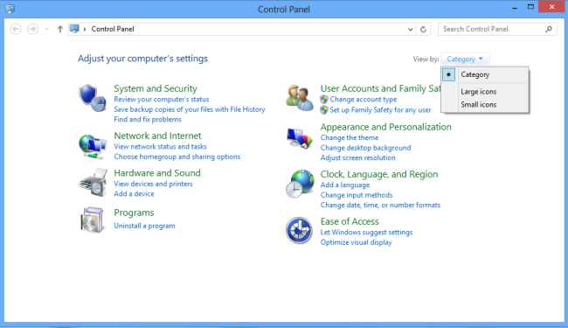568x328 pixels.
Task: Open Programs category heading
Action: (x=134, y=213)
